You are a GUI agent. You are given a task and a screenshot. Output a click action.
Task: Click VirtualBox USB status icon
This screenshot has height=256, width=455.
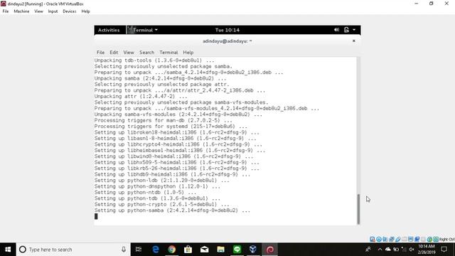[x=398, y=239]
